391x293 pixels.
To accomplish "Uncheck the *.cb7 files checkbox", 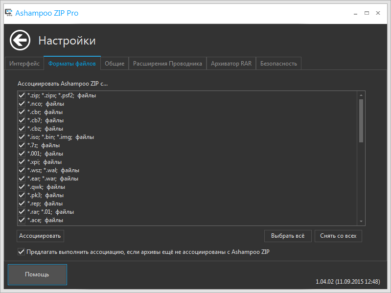I will point(22,120).
